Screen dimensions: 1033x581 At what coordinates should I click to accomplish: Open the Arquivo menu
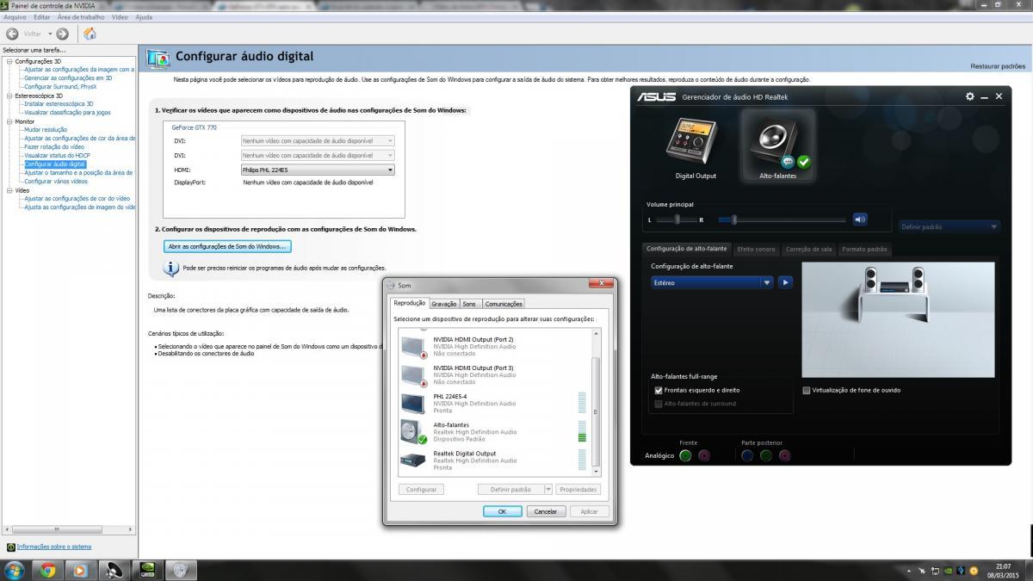click(15, 16)
